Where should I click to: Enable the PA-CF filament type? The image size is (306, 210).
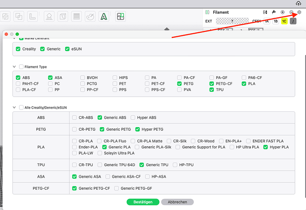point(179,78)
